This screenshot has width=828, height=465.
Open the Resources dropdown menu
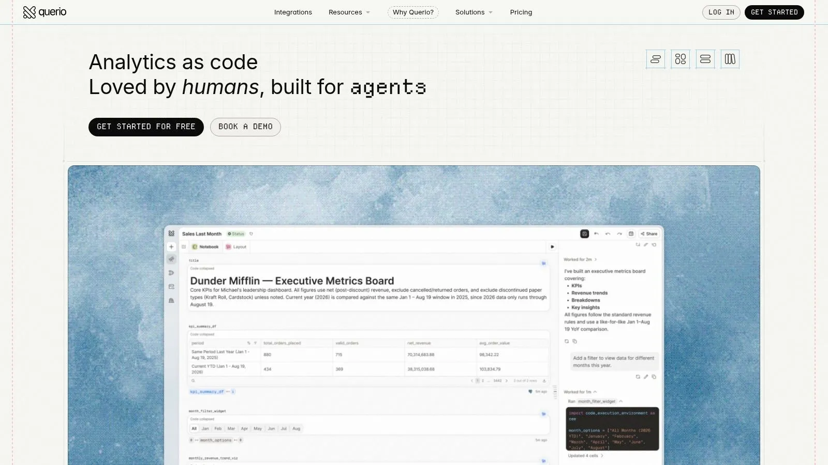coord(349,12)
